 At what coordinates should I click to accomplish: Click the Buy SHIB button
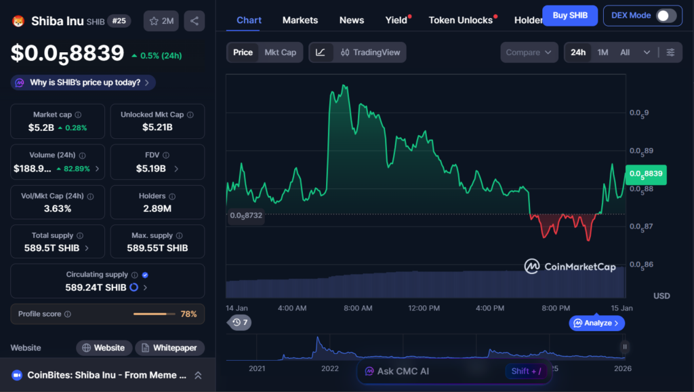click(569, 16)
